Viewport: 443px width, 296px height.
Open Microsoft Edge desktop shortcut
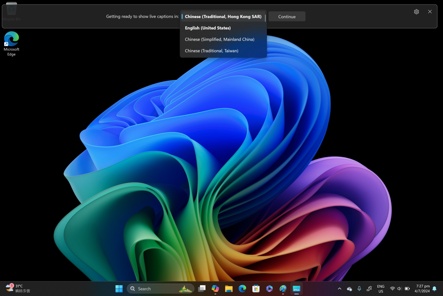click(x=11, y=43)
